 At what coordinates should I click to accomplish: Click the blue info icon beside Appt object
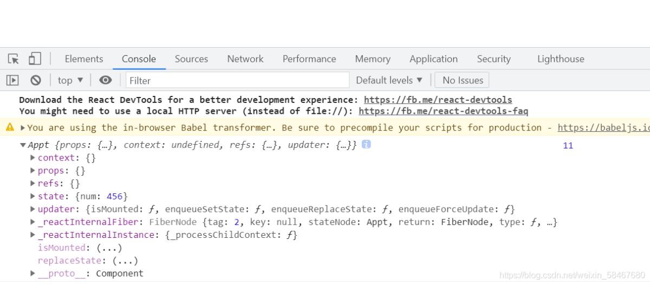pyautogui.click(x=366, y=145)
